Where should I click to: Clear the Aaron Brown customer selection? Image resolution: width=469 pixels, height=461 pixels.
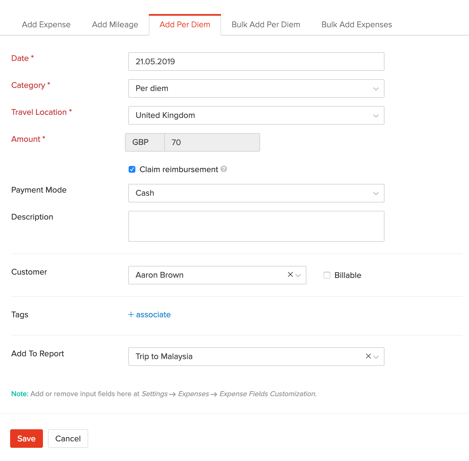[x=290, y=275]
